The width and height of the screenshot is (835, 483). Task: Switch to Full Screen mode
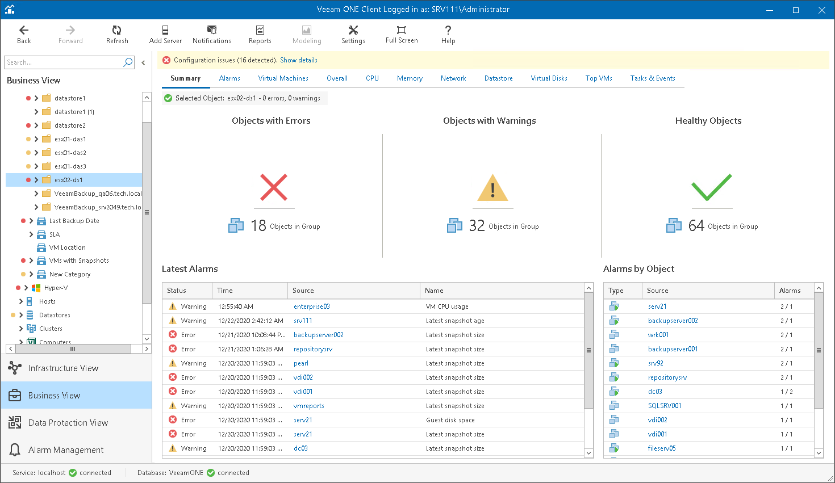point(402,31)
